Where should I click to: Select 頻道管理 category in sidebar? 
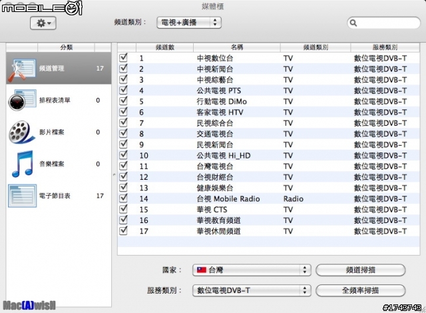59,68
